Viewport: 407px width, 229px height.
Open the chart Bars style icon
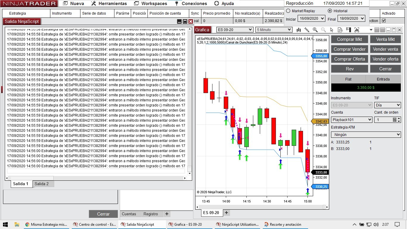point(299,30)
